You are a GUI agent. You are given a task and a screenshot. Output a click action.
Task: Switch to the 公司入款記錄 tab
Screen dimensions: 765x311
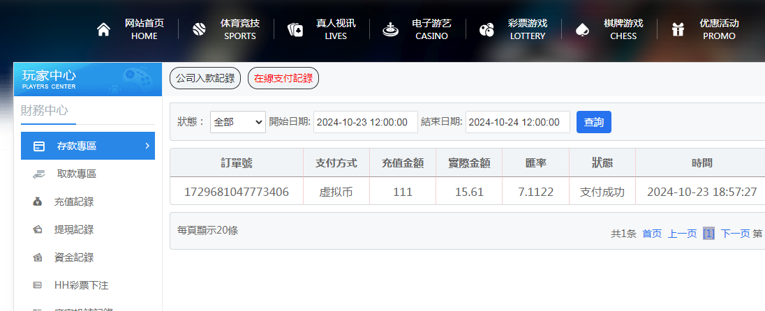[205, 79]
